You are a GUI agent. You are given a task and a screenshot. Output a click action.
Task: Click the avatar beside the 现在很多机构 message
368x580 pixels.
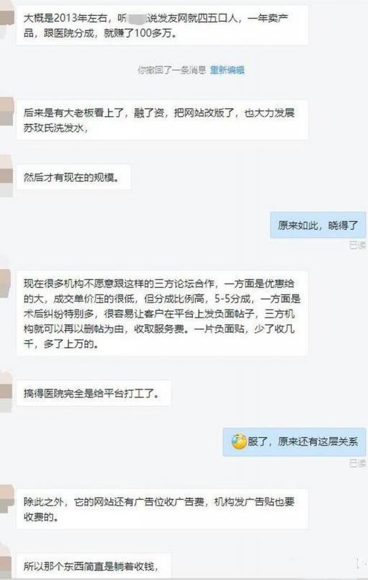(7, 283)
